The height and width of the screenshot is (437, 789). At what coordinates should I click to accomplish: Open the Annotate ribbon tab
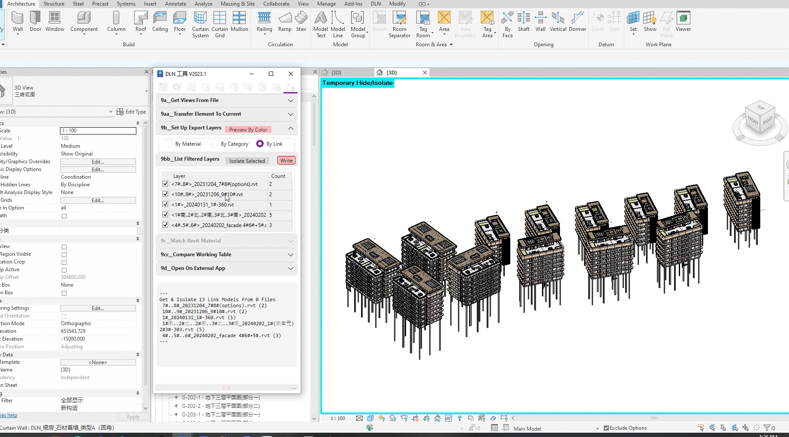175,4
